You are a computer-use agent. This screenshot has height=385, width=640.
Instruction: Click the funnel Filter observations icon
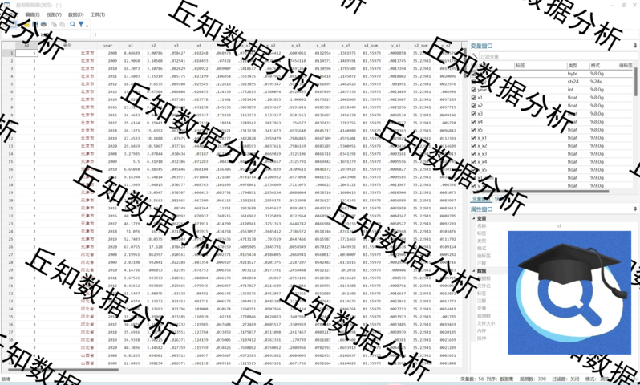click(x=81, y=25)
